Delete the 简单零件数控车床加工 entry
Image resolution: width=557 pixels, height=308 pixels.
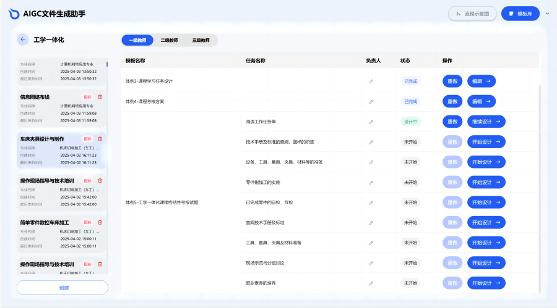pyautogui.click(x=100, y=222)
